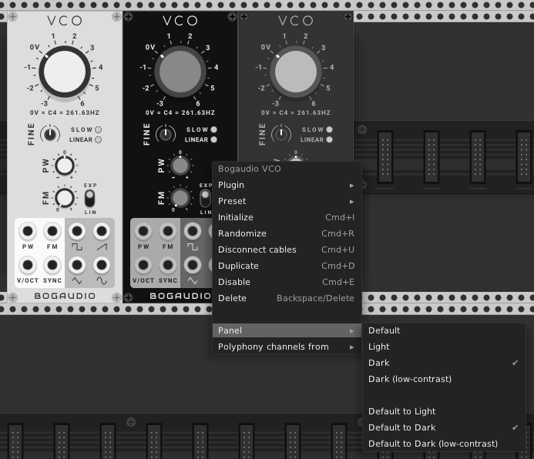Choose Default to Light option

[x=444, y=411]
